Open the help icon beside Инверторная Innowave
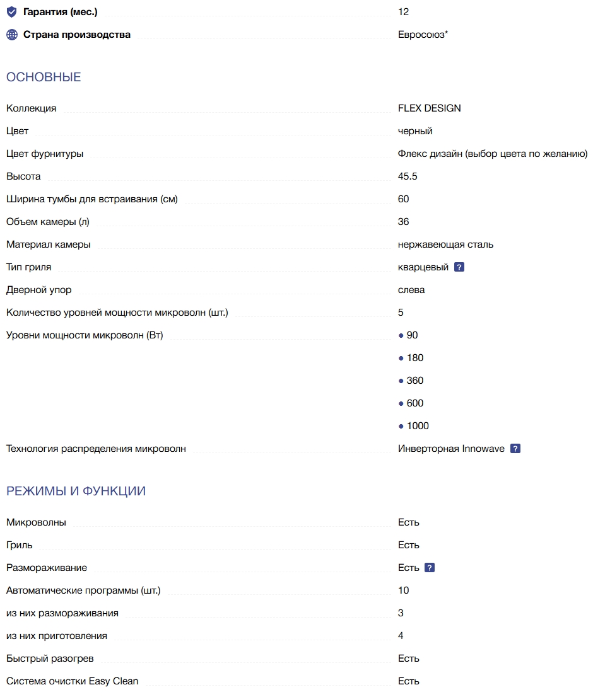The image size is (593, 697). (515, 449)
